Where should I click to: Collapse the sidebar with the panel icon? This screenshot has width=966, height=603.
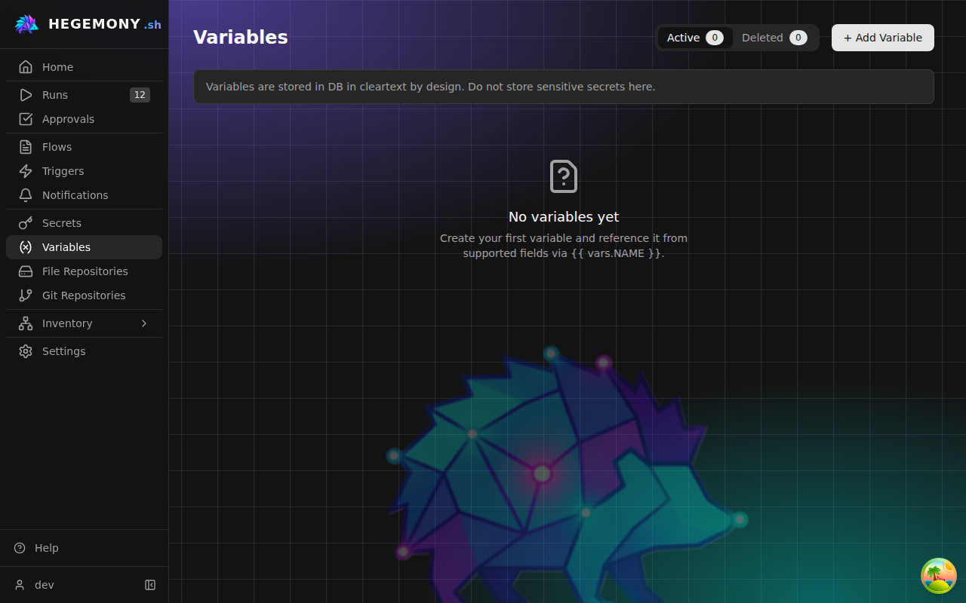150,585
